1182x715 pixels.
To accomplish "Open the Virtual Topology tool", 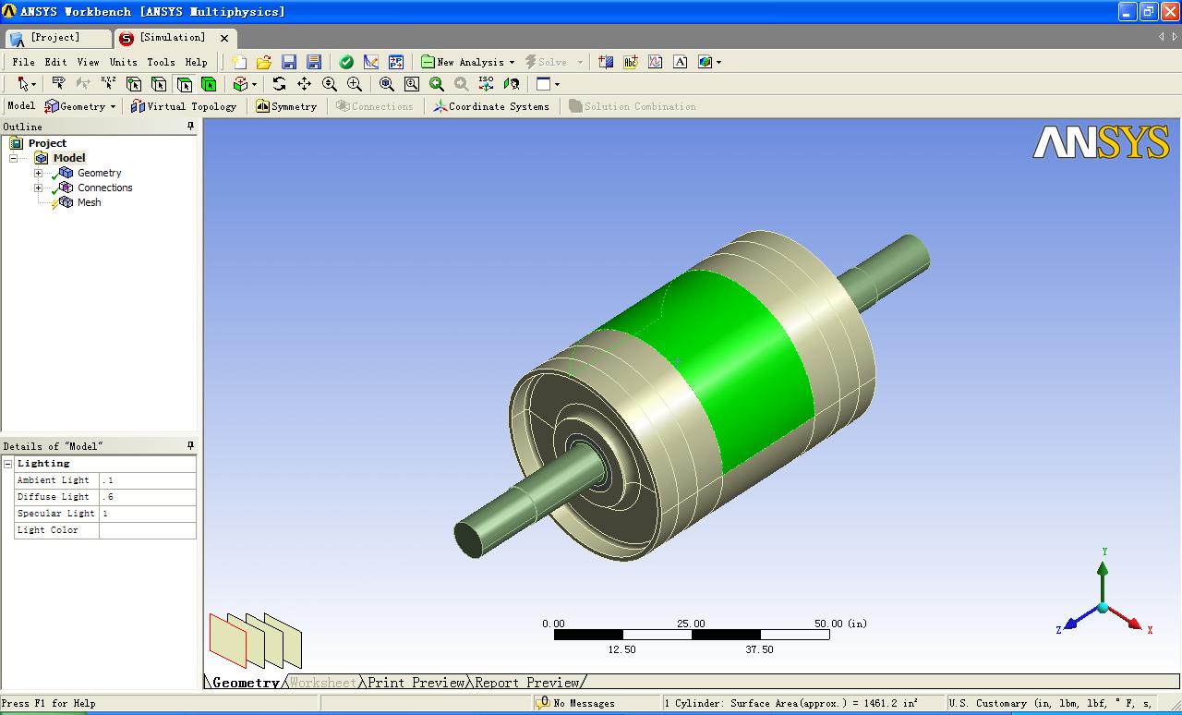I will tap(184, 106).
